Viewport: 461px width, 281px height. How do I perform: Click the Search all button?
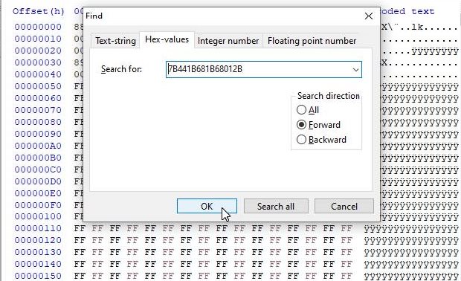tap(276, 206)
